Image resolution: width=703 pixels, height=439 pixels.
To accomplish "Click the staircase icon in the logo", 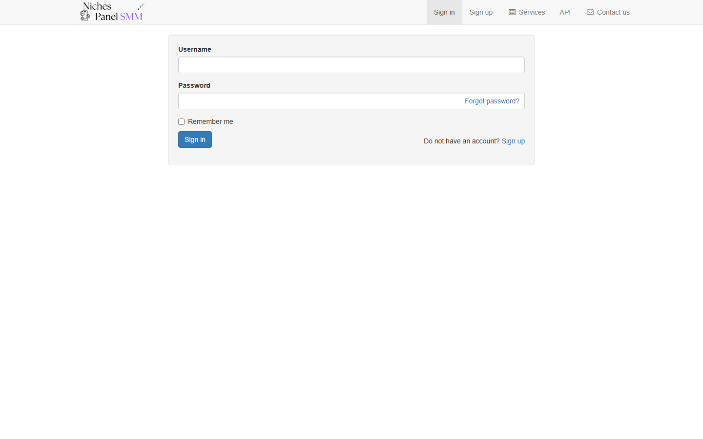I will (141, 7).
